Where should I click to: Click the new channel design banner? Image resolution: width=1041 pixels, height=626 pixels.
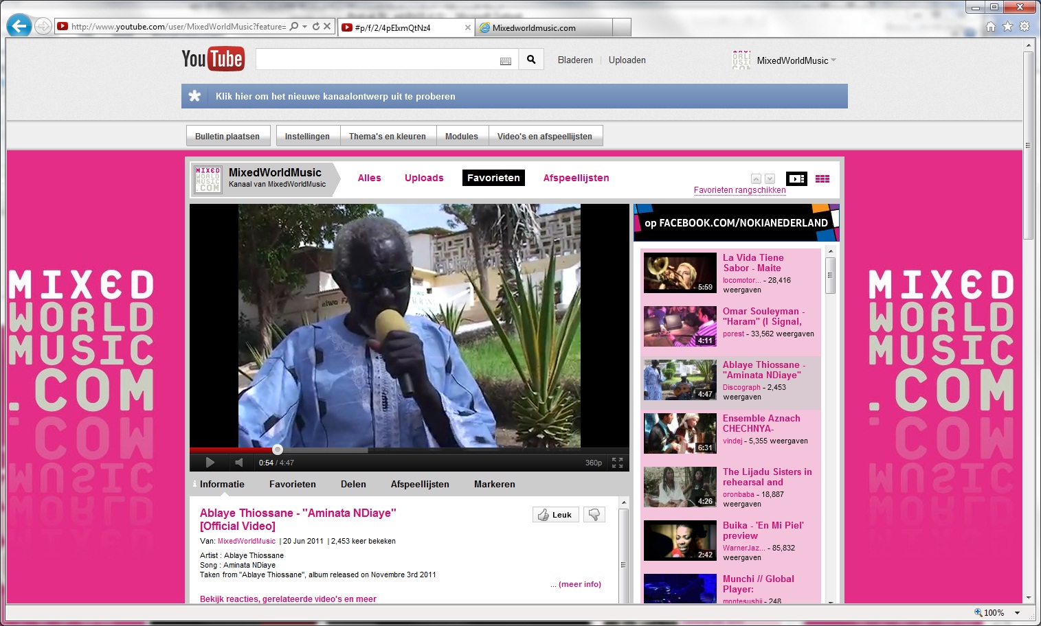(515, 96)
